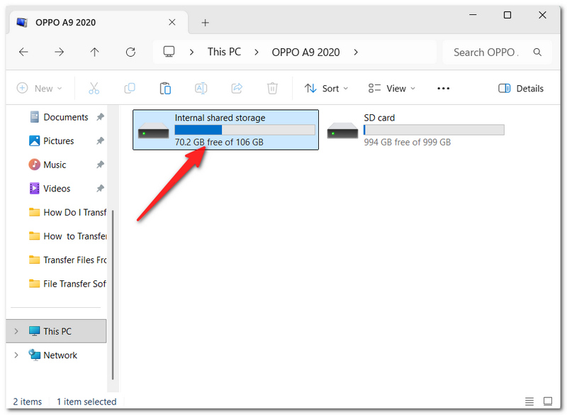Maximize the File Explorer window
Screen dimensions: 567x415
[507, 15]
